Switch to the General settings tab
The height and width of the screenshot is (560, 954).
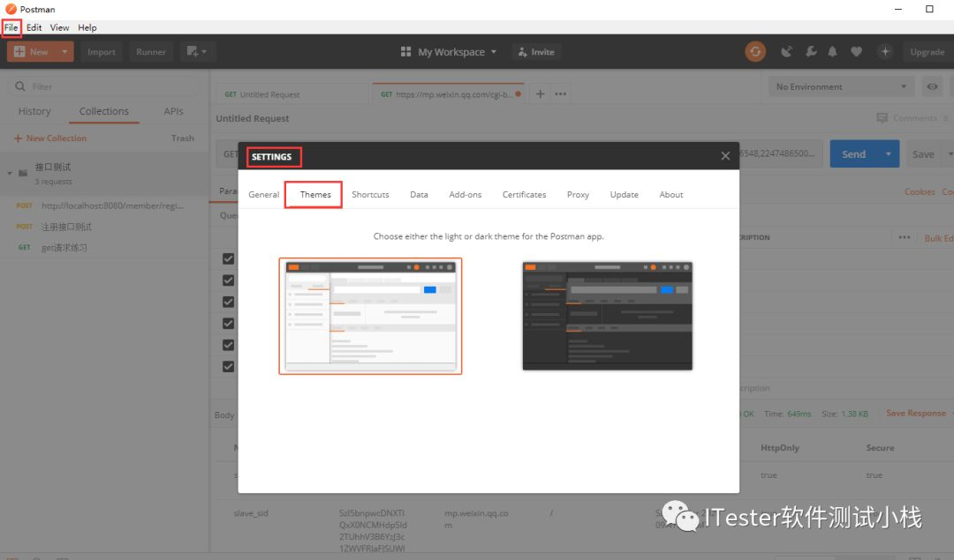coord(263,194)
